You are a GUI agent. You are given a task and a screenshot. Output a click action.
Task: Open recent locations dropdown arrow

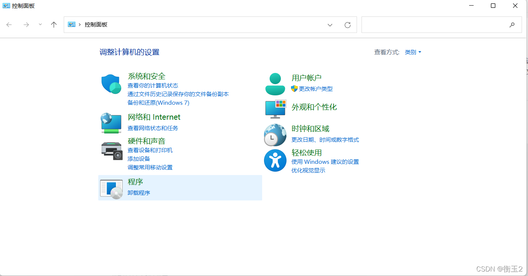40,25
